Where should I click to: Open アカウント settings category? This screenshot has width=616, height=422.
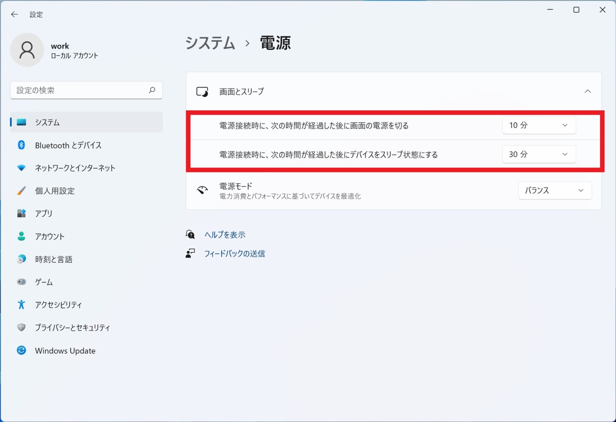50,236
